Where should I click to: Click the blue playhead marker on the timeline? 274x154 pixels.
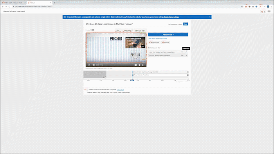(132, 81)
